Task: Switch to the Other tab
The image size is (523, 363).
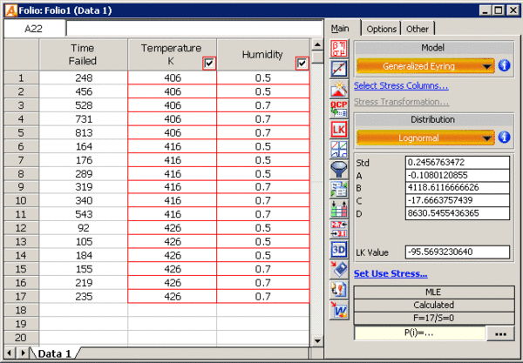Action: (418, 30)
